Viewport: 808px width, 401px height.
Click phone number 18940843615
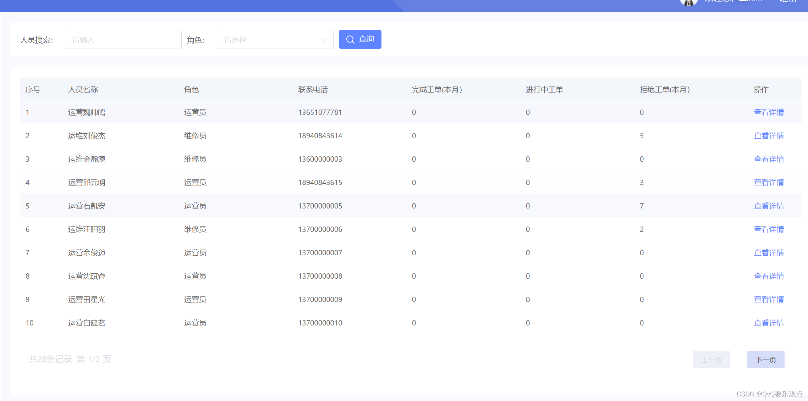point(320,183)
